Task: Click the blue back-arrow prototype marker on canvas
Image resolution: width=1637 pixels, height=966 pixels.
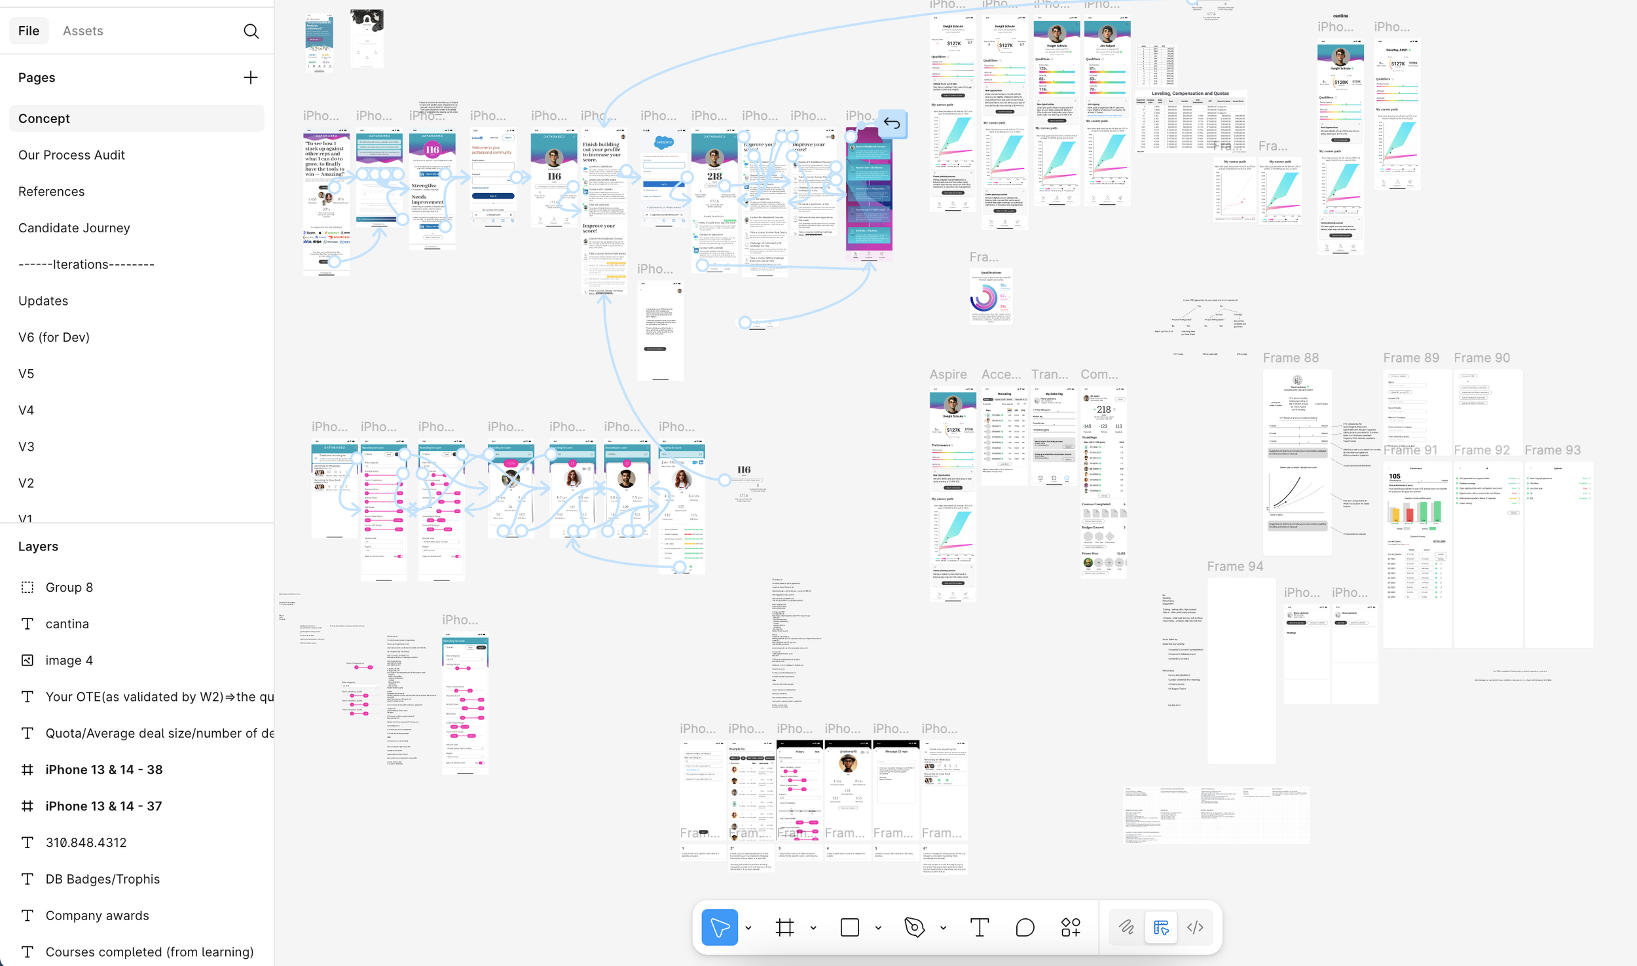Action: [891, 124]
